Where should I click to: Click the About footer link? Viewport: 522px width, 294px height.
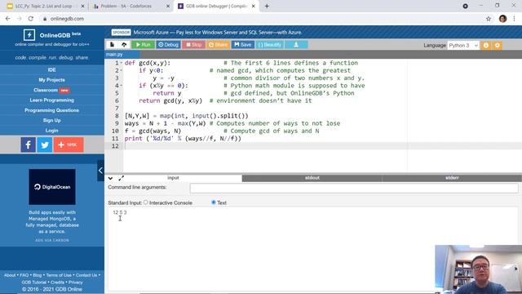(10, 275)
